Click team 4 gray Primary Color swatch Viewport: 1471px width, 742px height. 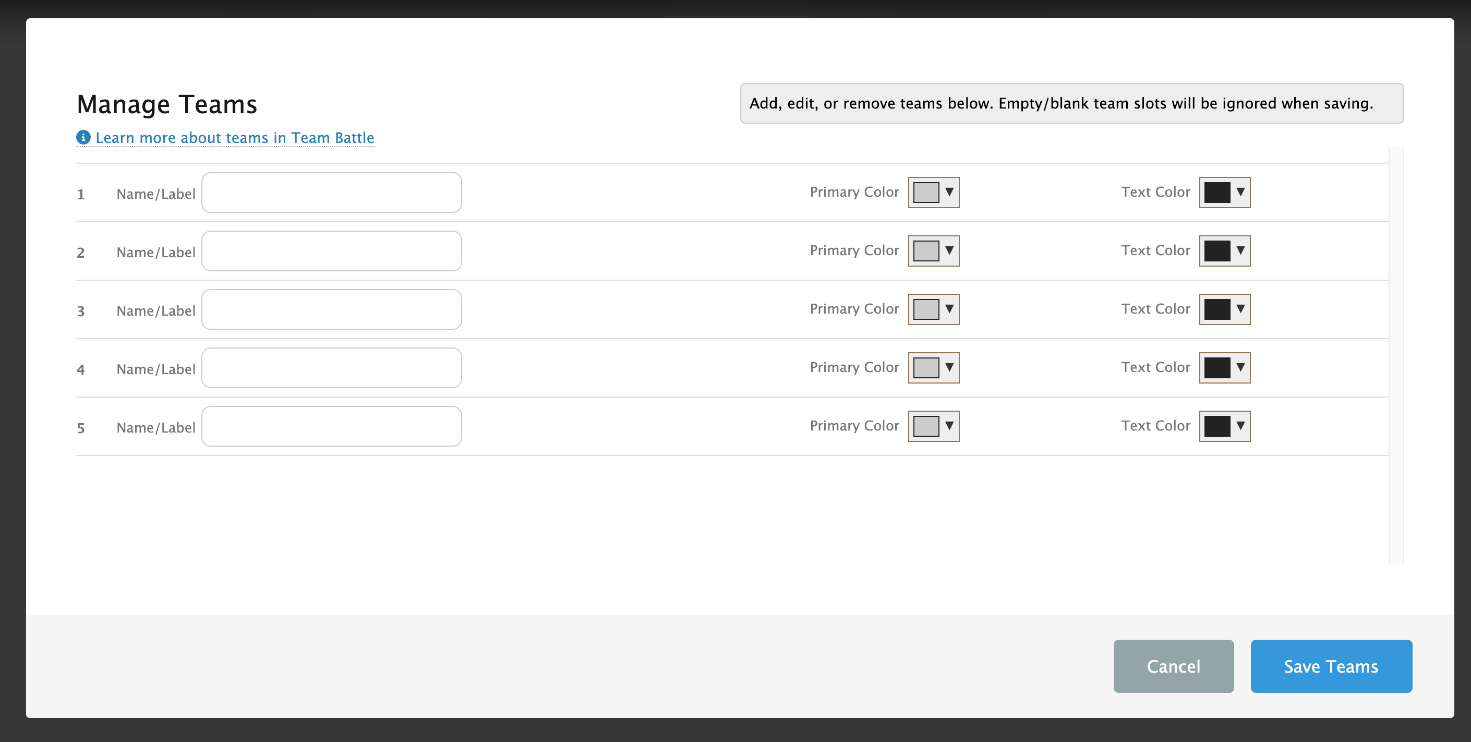coord(926,367)
